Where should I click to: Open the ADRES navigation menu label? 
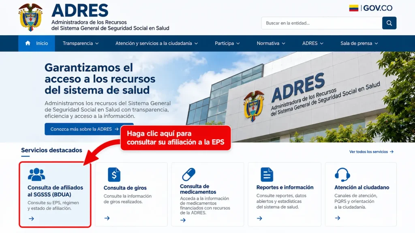(x=310, y=43)
